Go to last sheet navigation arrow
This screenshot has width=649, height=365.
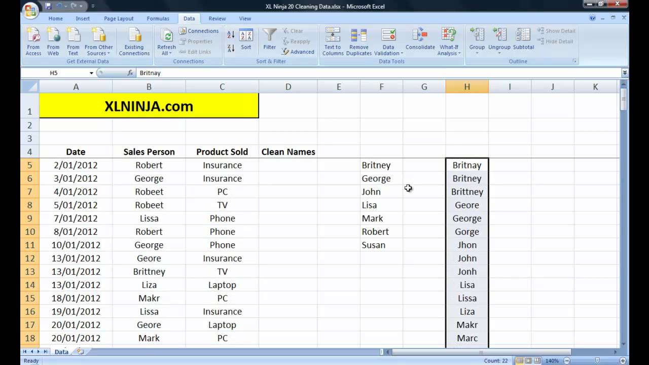click(x=46, y=351)
